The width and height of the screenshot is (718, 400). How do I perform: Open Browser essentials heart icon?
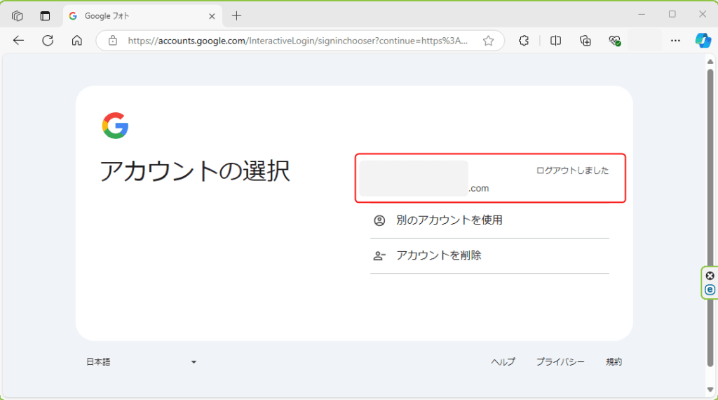tap(614, 41)
